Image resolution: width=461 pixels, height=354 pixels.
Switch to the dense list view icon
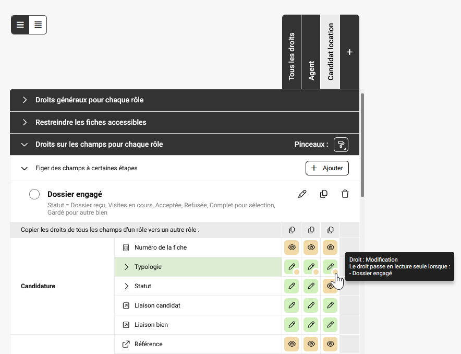pos(38,25)
